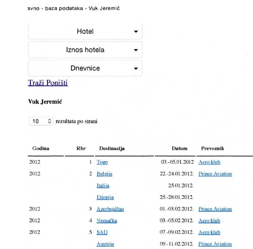Image resolution: width=253 pixels, height=249 pixels.
Task: Open the Belgija destination link
Action: tap(104, 174)
